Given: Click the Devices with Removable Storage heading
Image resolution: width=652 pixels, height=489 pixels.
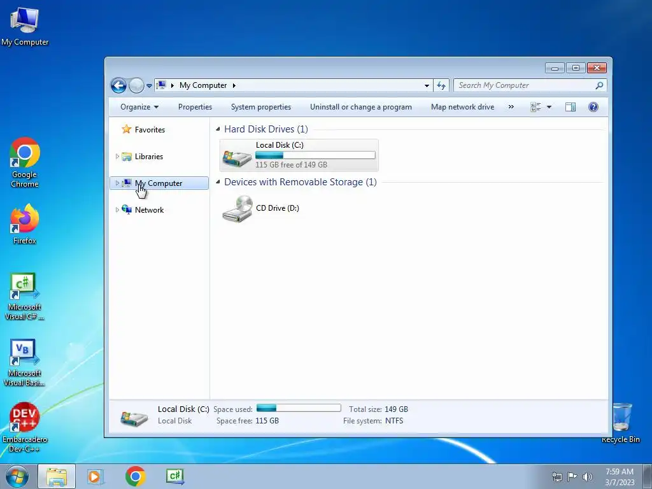Looking at the screenshot, I should [301, 181].
